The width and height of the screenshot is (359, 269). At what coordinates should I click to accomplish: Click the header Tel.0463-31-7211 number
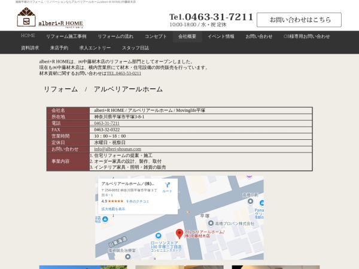coord(211,17)
